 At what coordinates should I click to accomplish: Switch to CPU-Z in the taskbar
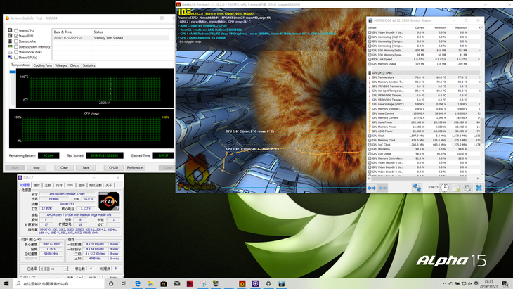(255, 284)
